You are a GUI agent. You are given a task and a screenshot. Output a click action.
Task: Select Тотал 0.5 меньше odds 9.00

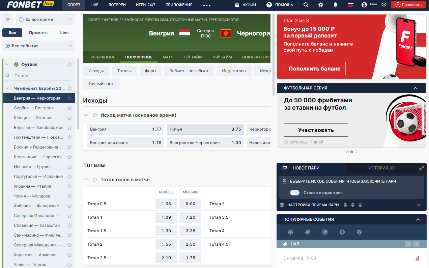pos(191,204)
